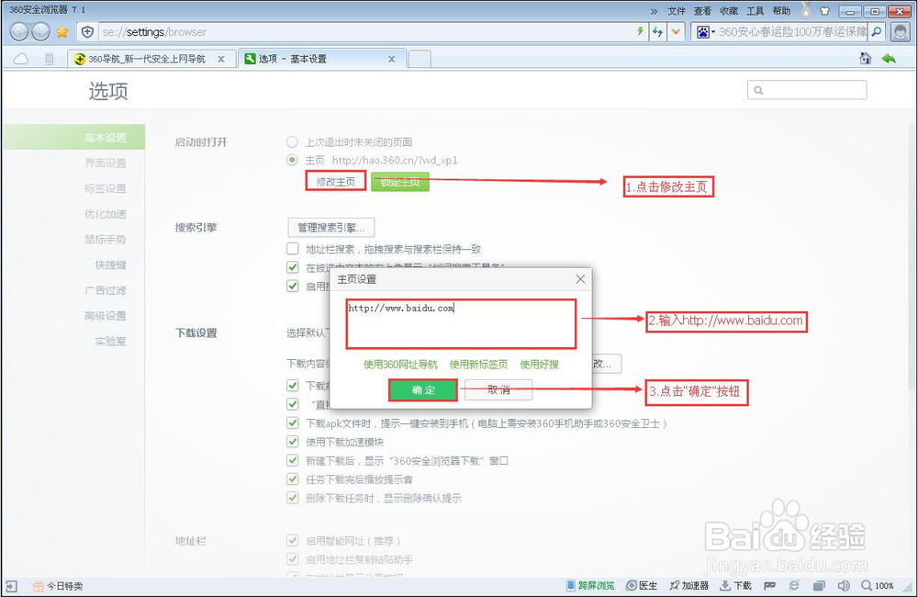The height and width of the screenshot is (597, 918).
Task: Open the 工具 menu
Action: pyautogui.click(x=756, y=11)
